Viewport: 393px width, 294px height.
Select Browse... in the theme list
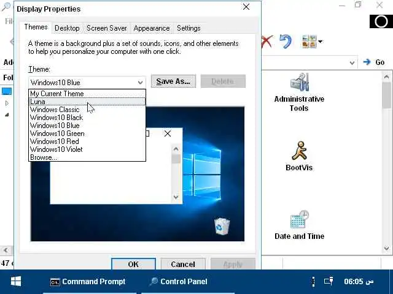(x=87, y=157)
